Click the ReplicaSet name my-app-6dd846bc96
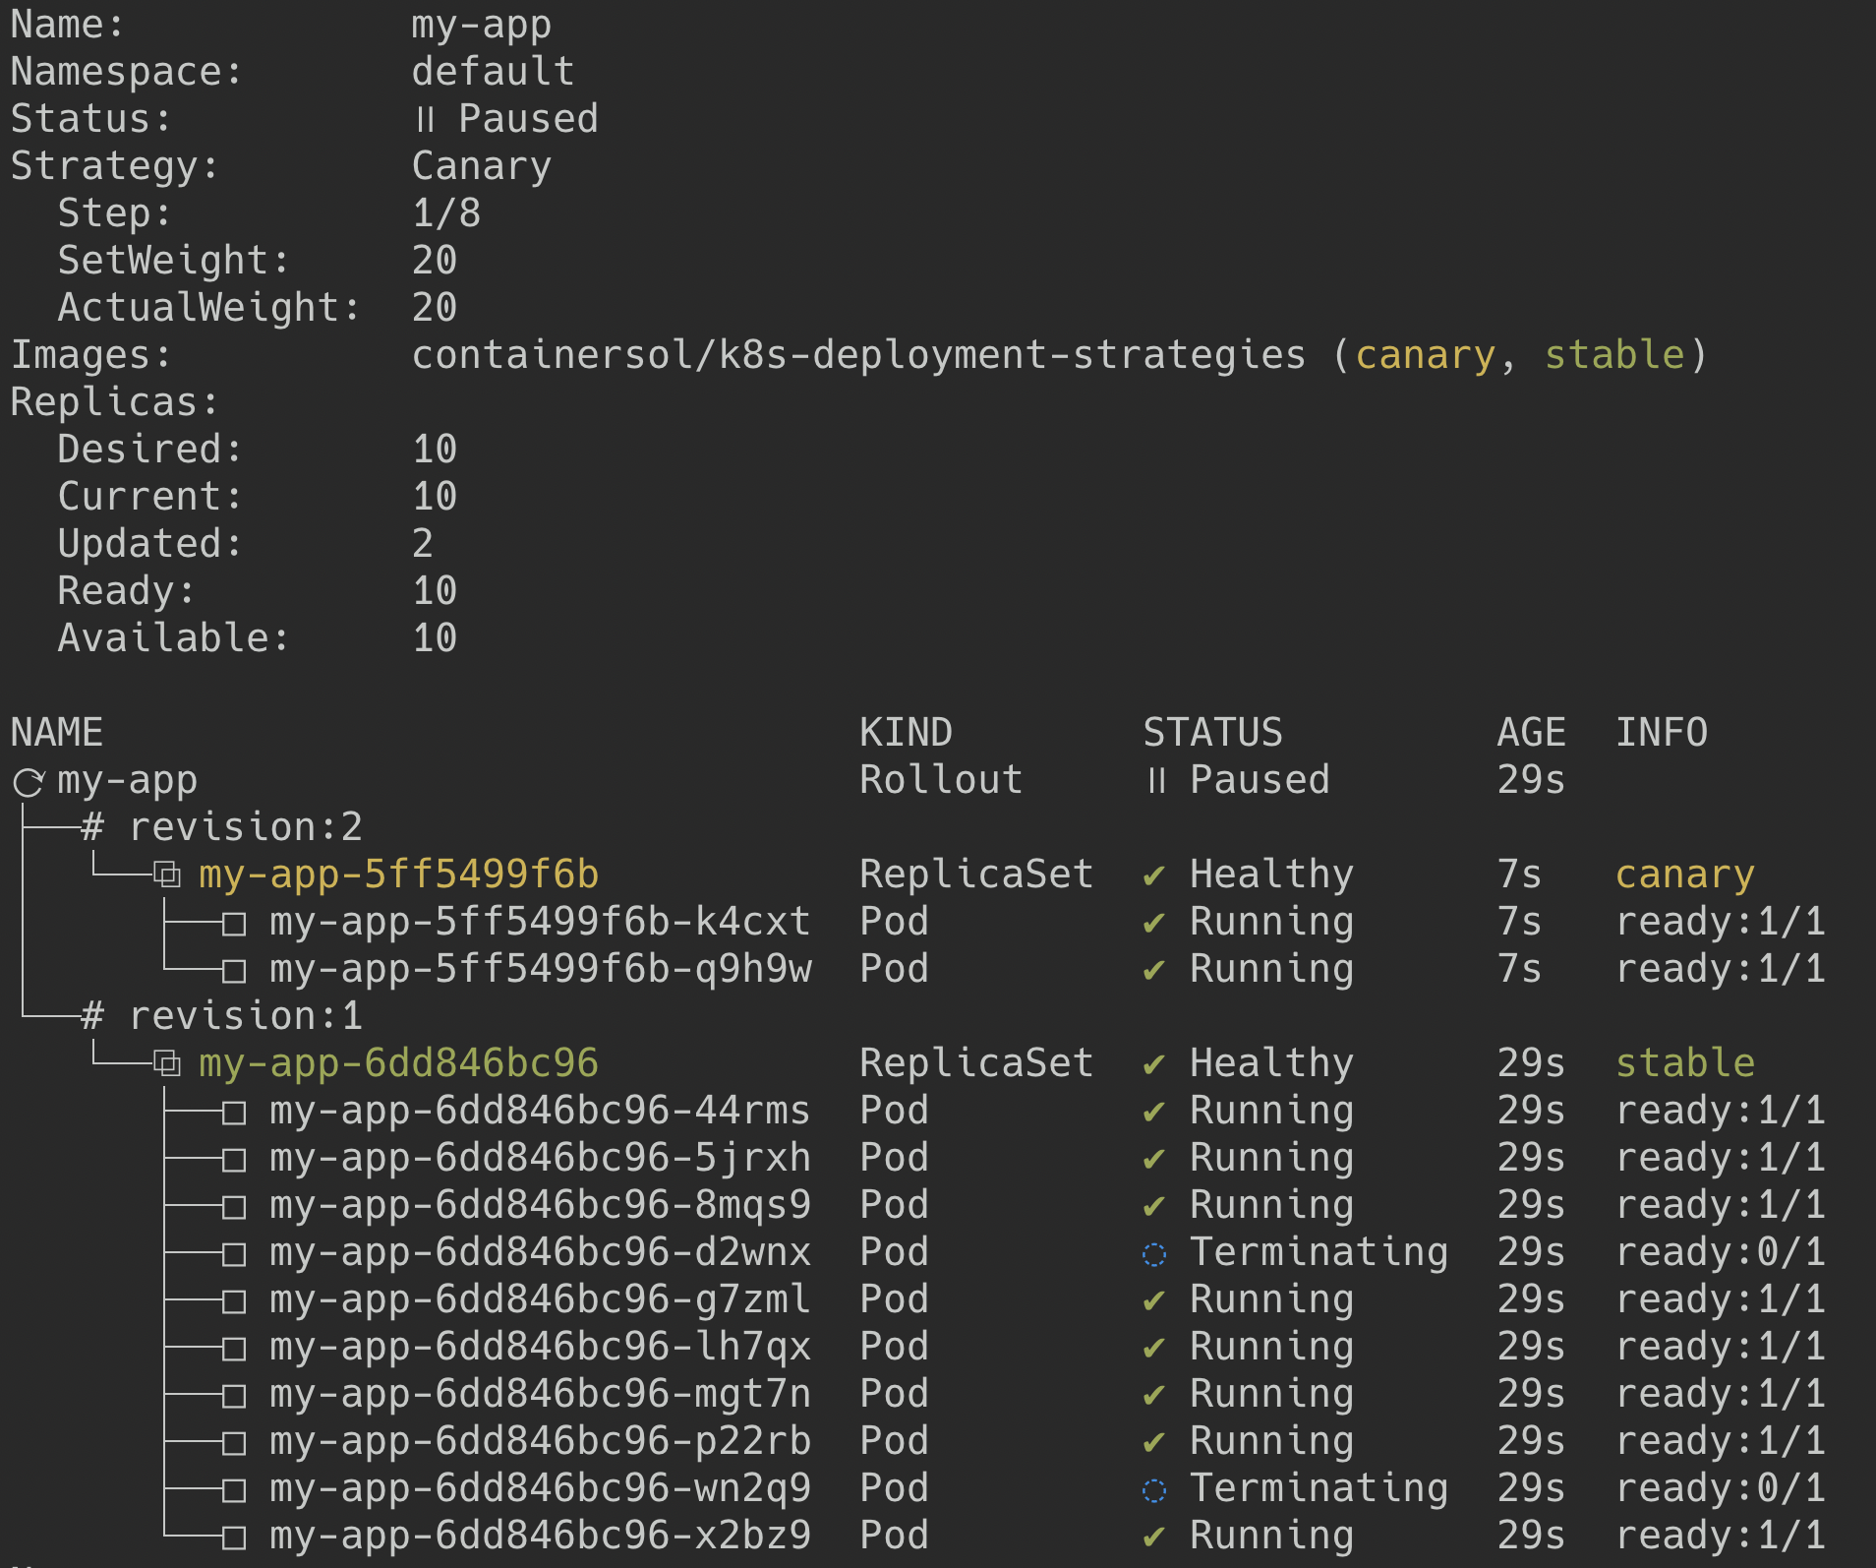 (398, 1063)
